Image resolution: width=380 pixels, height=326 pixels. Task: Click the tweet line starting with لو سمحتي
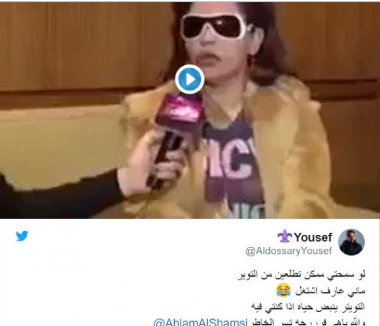pyautogui.click(x=301, y=275)
